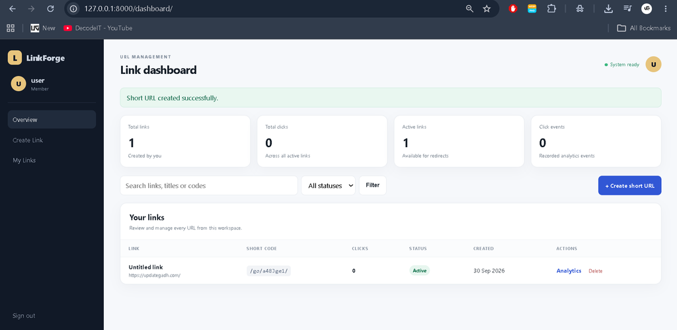Click the Click events card

(596, 141)
